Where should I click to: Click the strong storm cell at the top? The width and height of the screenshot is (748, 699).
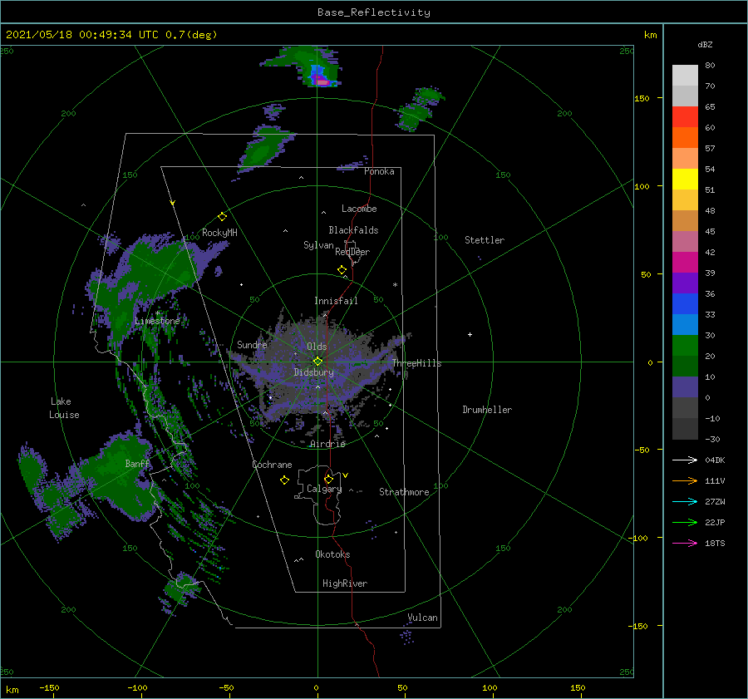(x=321, y=77)
